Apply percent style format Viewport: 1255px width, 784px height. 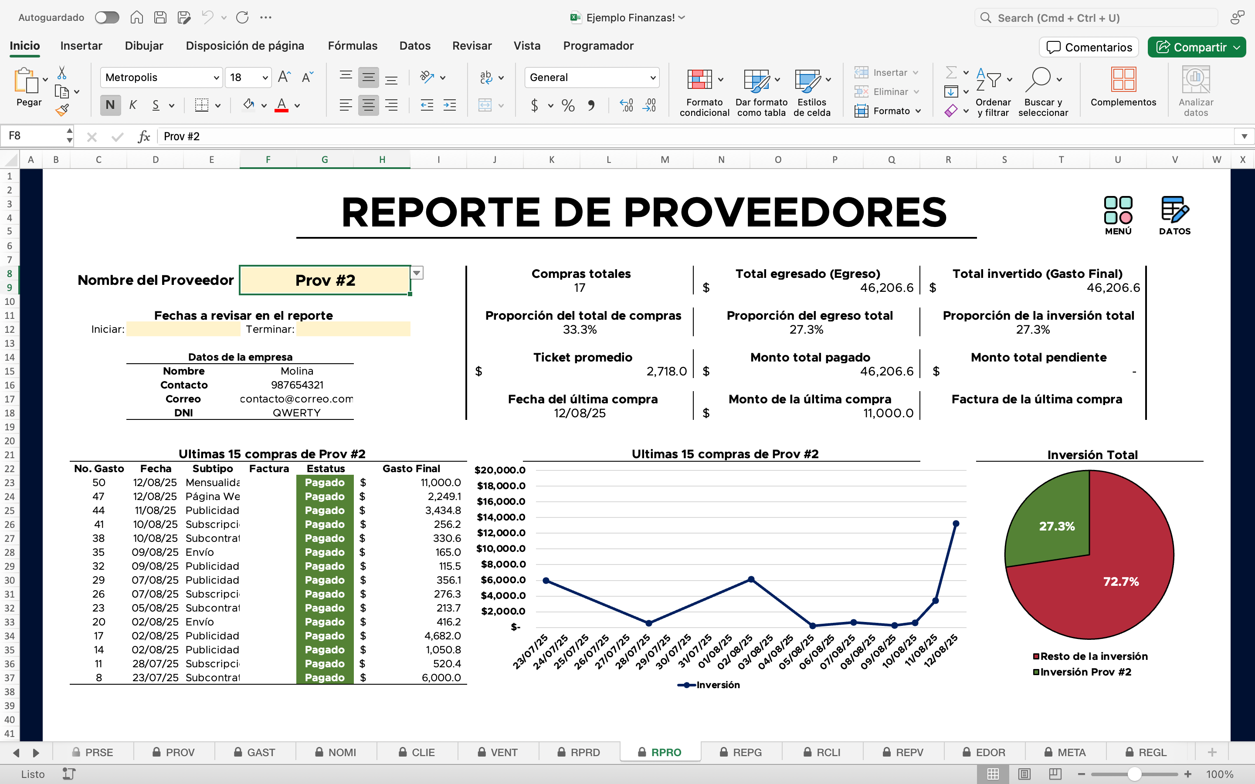[568, 106]
